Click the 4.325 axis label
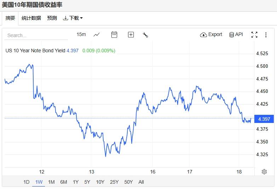Viewport: 277px width, 189px height. pos(262,154)
